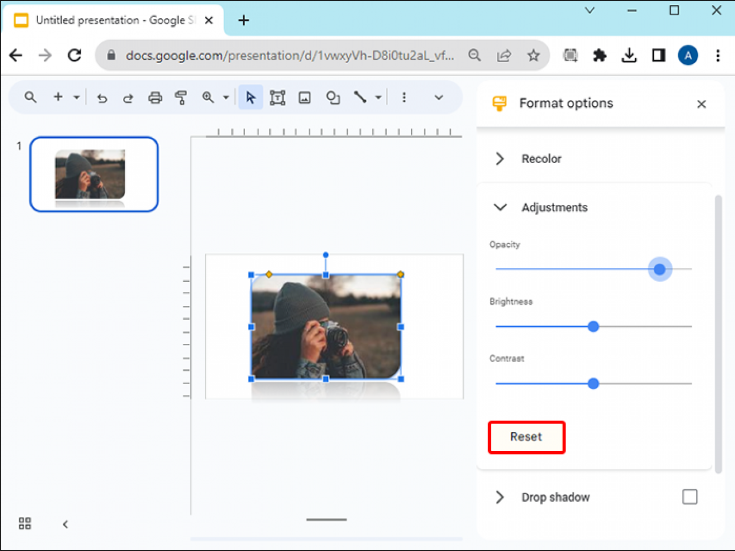Viewport: 735px width, 551px height.
Task: Switch to the Untitled presentation tab
Action: coord(109,20)
